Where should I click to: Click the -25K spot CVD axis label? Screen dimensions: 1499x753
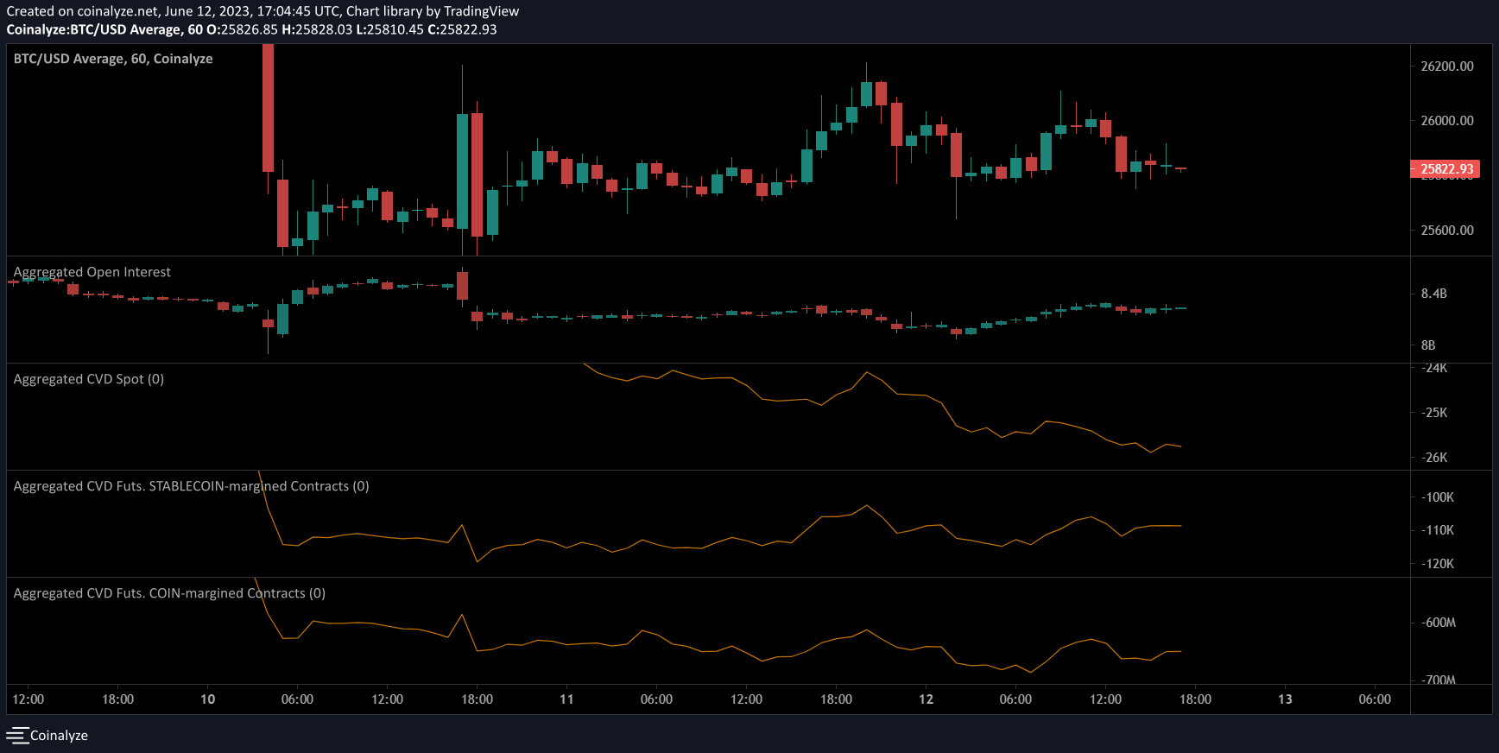point(1434,413)
